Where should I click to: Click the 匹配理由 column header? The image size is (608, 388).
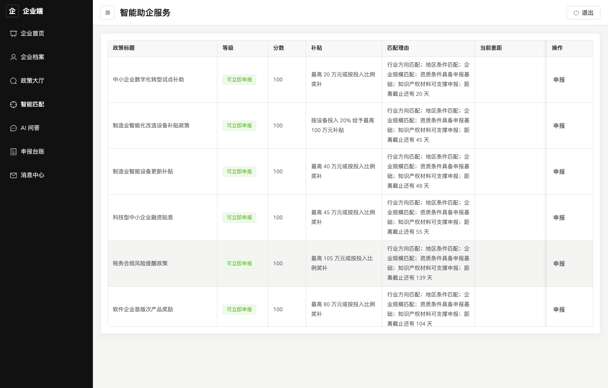429,48
